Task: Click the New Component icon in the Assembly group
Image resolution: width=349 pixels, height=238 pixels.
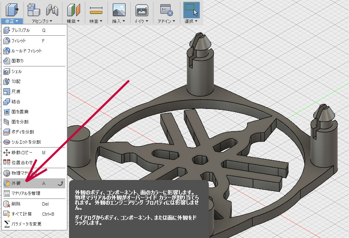Action: [x=32, y=9]
